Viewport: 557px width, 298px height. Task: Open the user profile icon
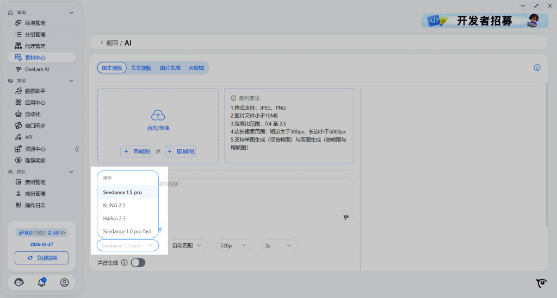pyautogui.click(x=65, y=282)
